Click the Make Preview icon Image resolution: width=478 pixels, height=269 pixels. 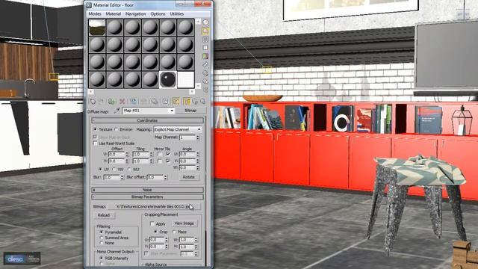point(206,64)
